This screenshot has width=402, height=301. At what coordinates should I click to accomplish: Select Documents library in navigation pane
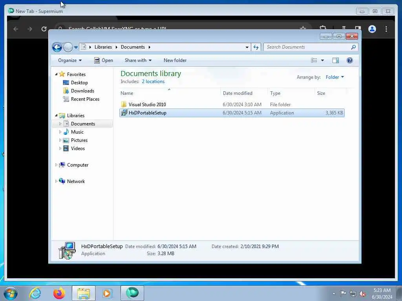[x=83, y=124]
